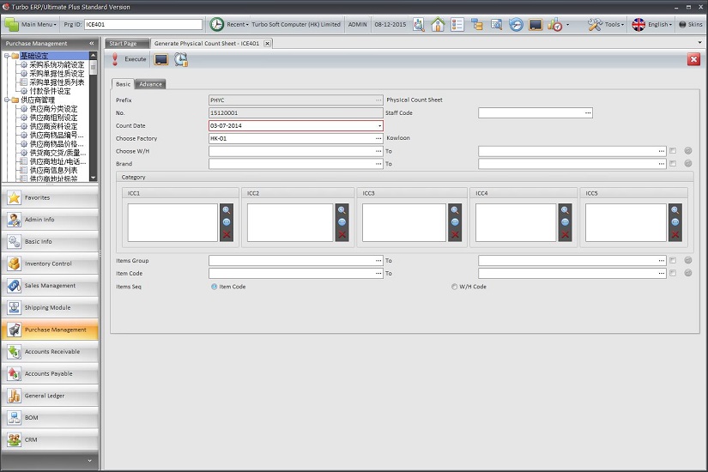This screenshot has width=708, height=472.
Task: Switch to the Start Page tab
Action: pos(126,44)
